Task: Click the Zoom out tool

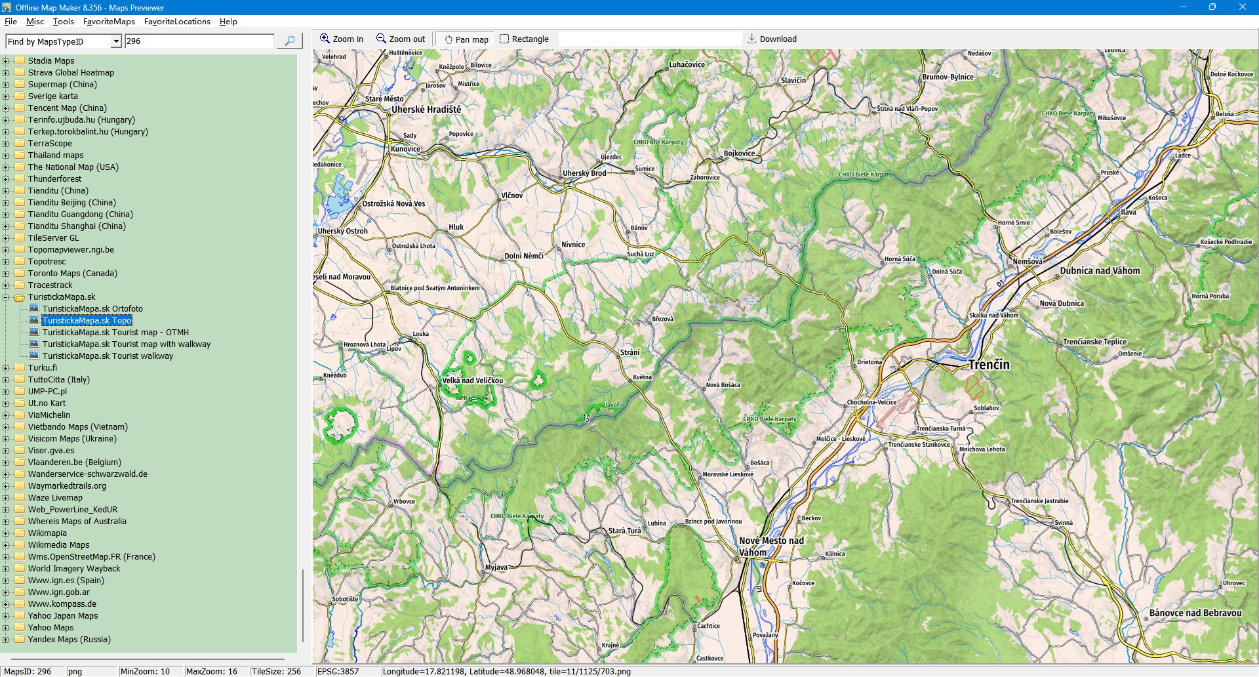Action: pos(400,39)
